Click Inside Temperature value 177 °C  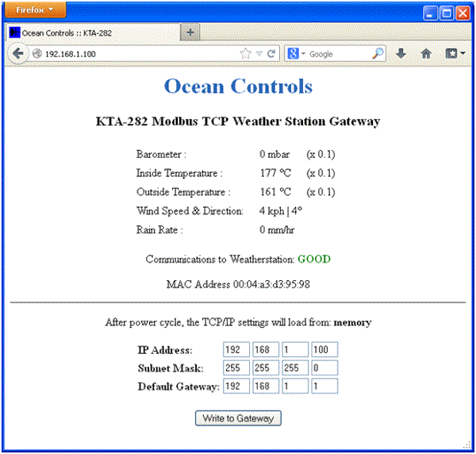[275, 173]
